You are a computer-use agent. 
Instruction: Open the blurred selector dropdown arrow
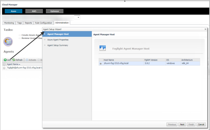pyautogui.click(x=78, y=17)
